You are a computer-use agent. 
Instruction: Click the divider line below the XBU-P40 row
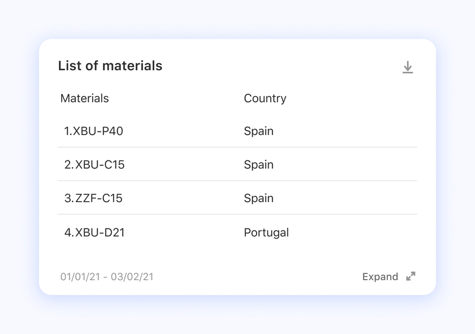[237, 147]
